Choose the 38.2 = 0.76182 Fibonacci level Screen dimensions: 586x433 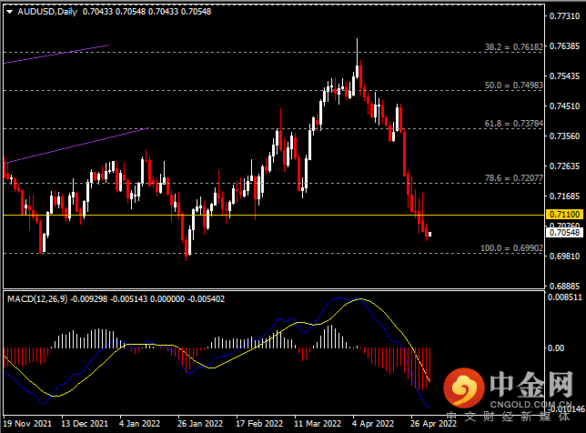514,47
